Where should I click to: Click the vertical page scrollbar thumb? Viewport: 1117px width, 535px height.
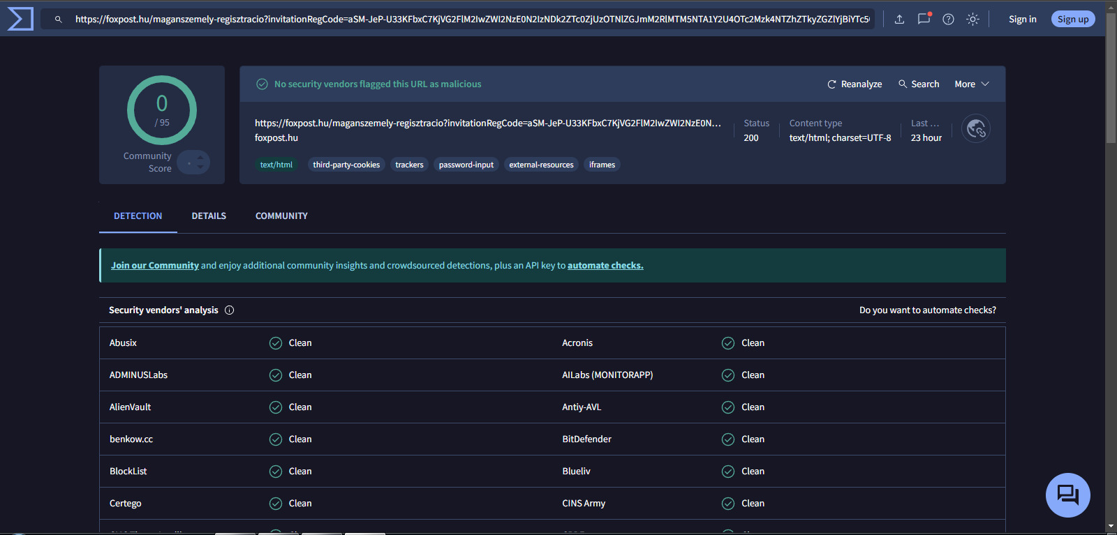[x=1111, y=77]
